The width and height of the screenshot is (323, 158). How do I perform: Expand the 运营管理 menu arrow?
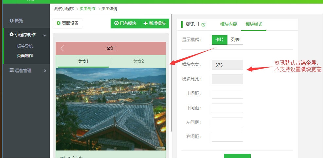tap(45, 71)
